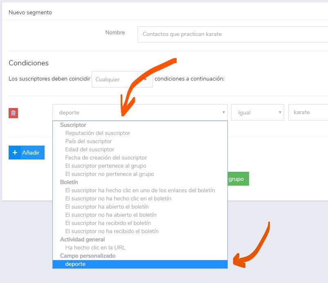Select El suscriptor no ha recibido el boletín
The height and width of the screenshot is (283, 328).
[x=140, y=231]
